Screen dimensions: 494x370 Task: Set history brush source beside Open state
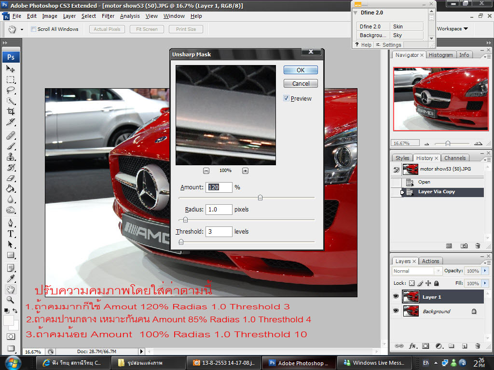coord(397,182)
